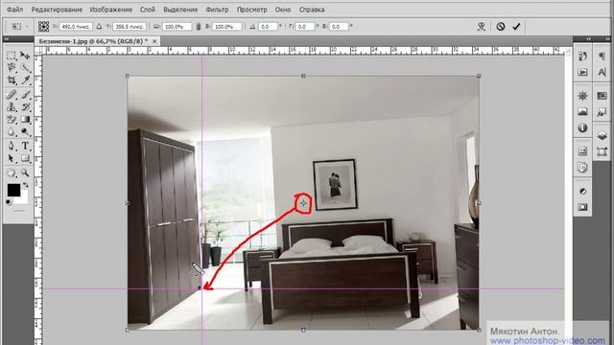Screen dimensions: 614x345
Task: Reset default foreground and background colors
Action: 9,202
